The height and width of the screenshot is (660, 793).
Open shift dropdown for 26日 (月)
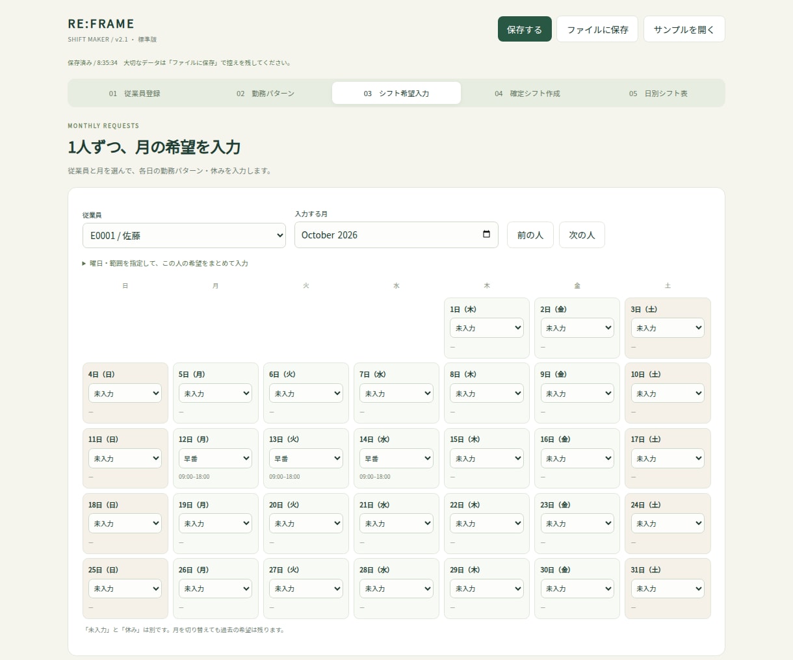(x=215, y=589)
